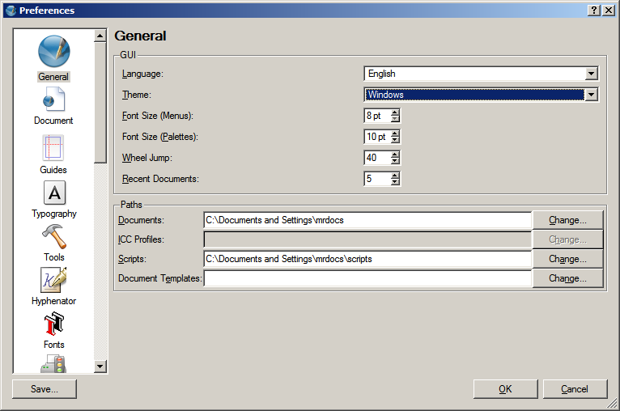The image size is (620, 411).
Task: Decrease Font Size (Palettes) value
Action: click(395, 141)
